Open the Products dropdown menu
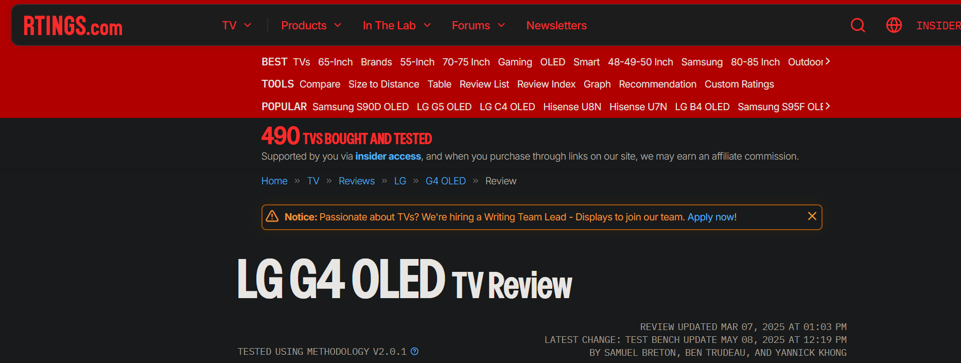This screenshot has width=961, height=363. coord(311,25)
